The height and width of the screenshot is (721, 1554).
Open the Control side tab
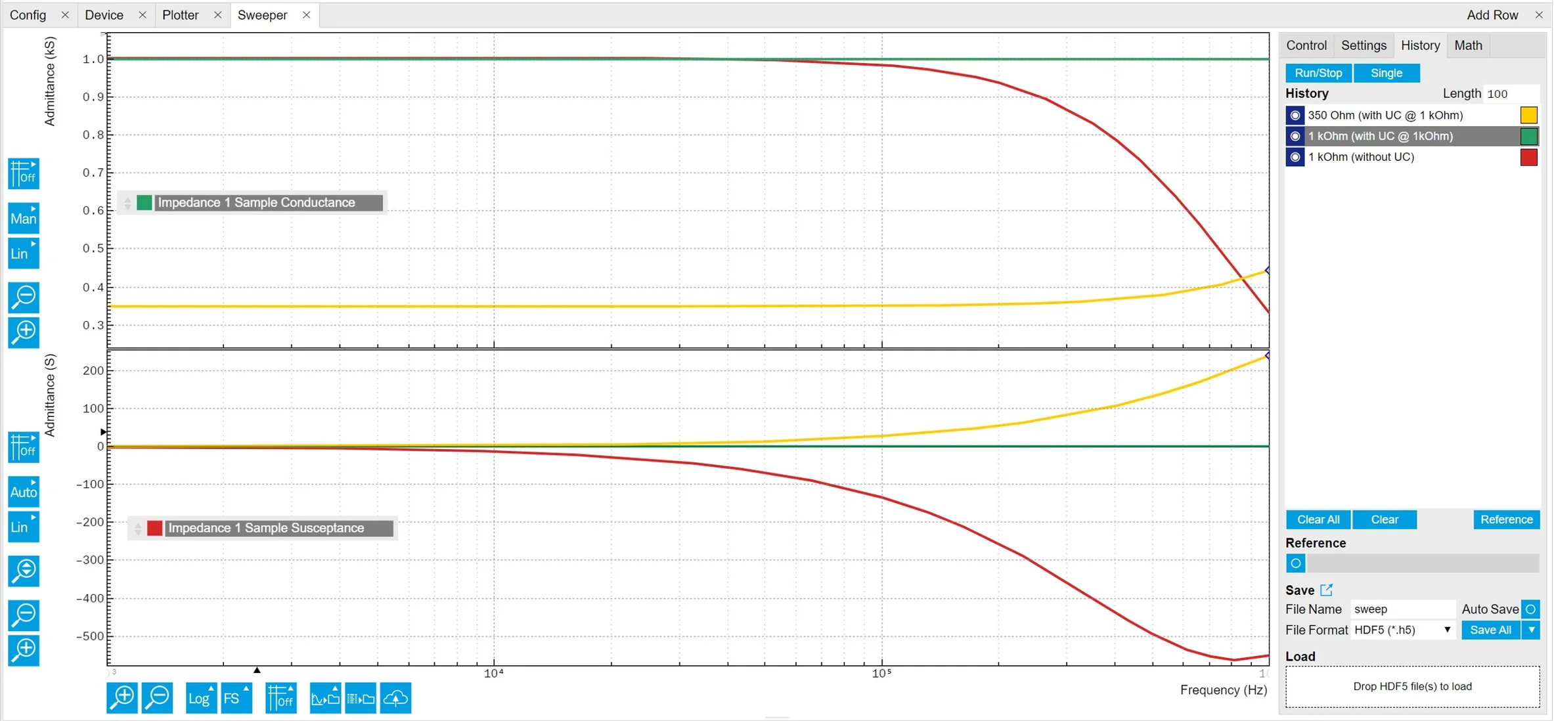1306,45
